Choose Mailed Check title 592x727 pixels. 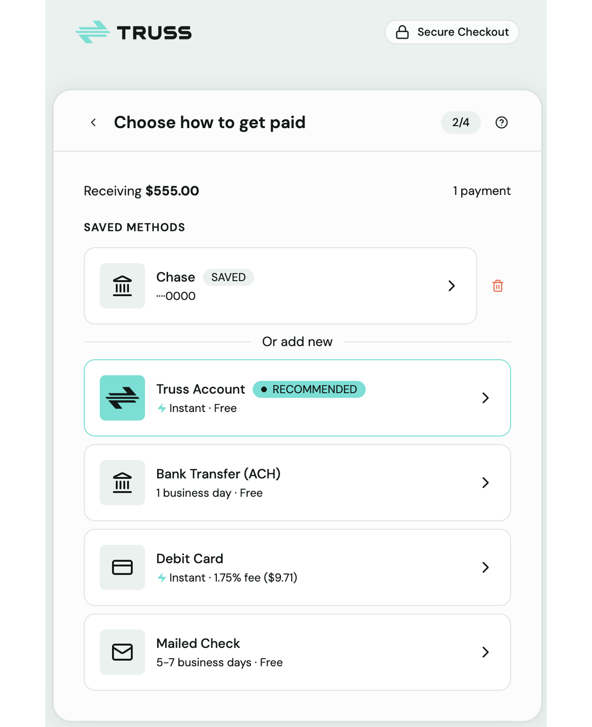tap(198, 644)
